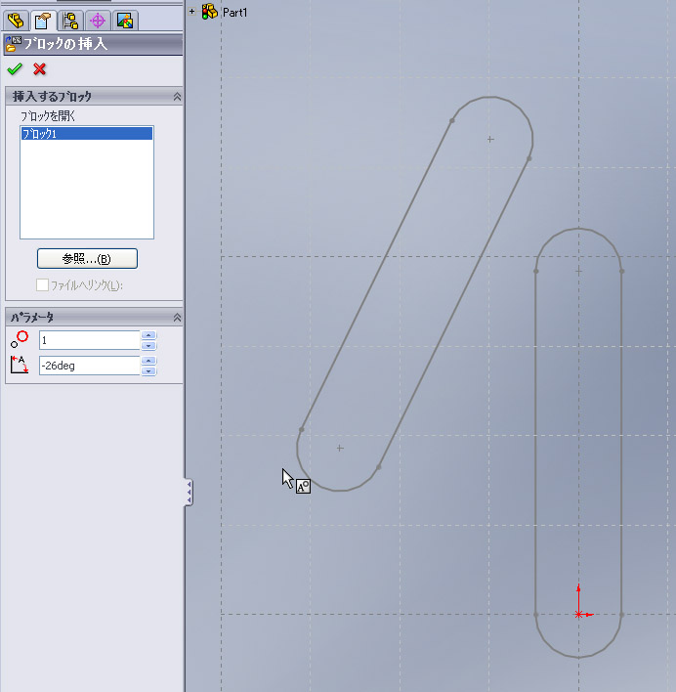Expand the Part1 flyout tree node

(x=192, y=12)
